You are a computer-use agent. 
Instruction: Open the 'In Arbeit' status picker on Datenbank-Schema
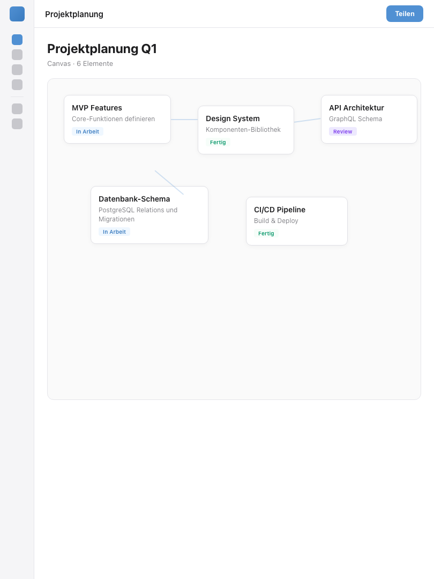tap(114, 232)
